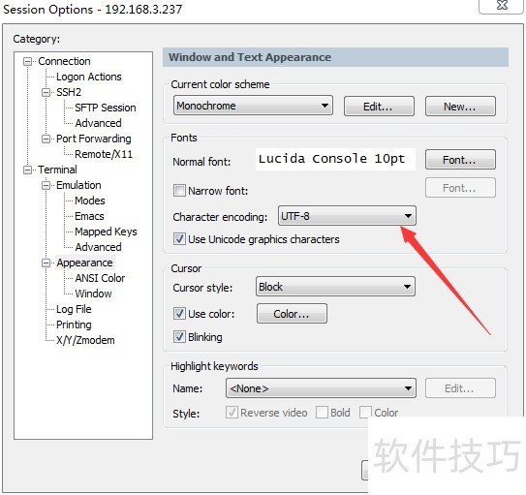Open the Current color scheme dropdown
526x495 pixels.
click(253, 106)
